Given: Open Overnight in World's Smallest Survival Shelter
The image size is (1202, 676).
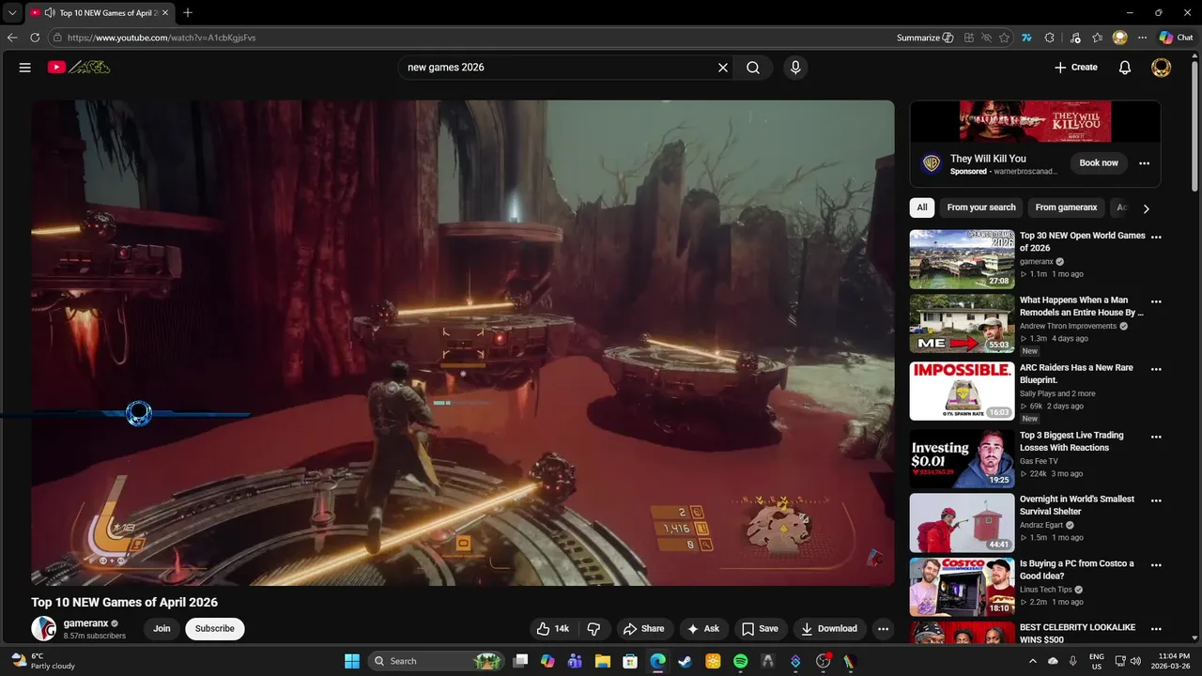Looking at the screenshot, I should coord(1077,505).
